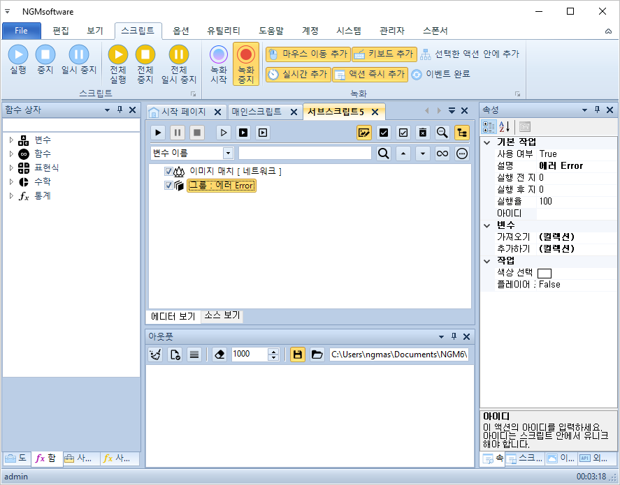Viewport: 620px width, 485px height.
Task: Toggle the categorized view in the 속성 panel
Action: pyautogui.click(x=489, y=127)
